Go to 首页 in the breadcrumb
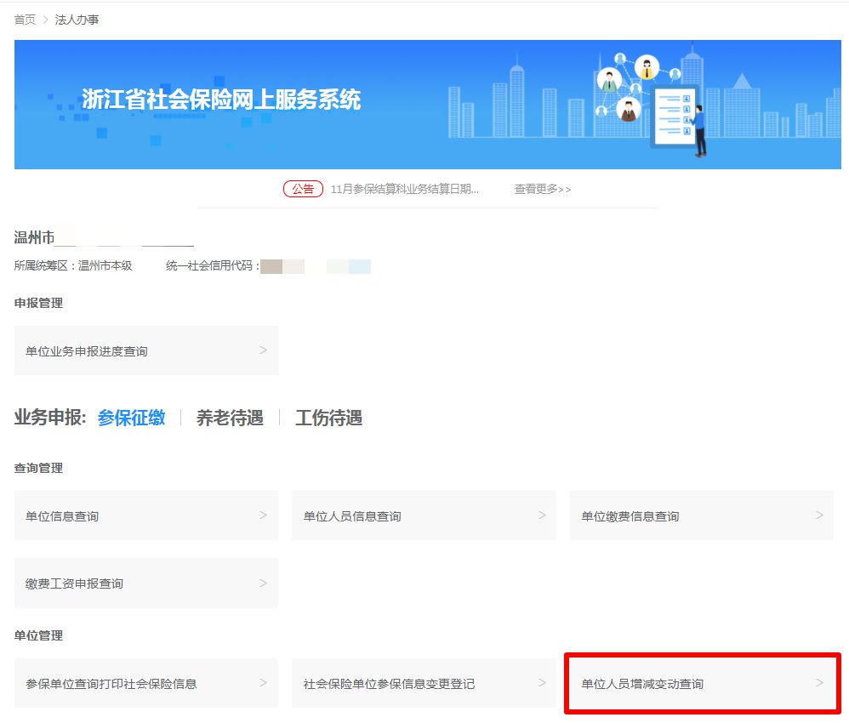Viewport: 849px width, 723px height. coord(25,20)
